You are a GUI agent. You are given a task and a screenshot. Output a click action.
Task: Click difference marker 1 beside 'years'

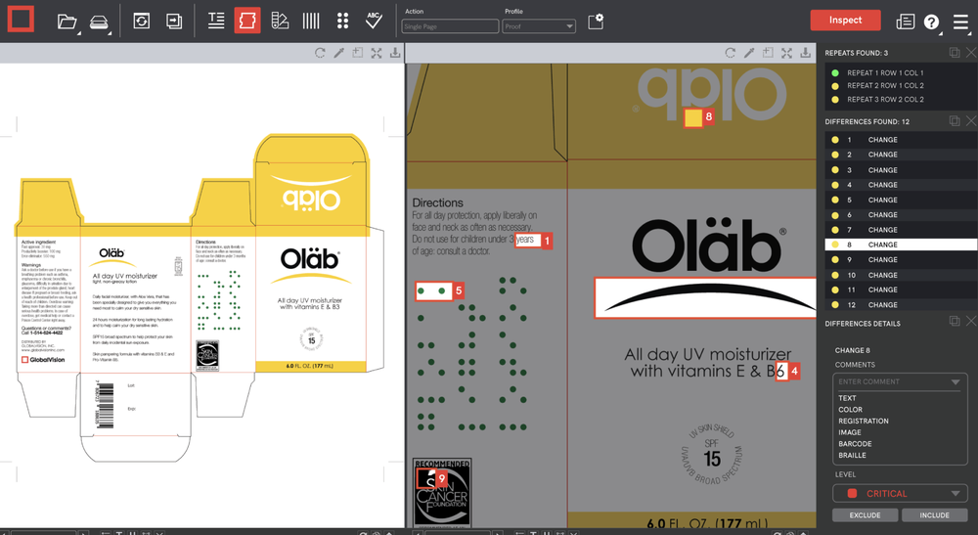[x=547, y=240]
